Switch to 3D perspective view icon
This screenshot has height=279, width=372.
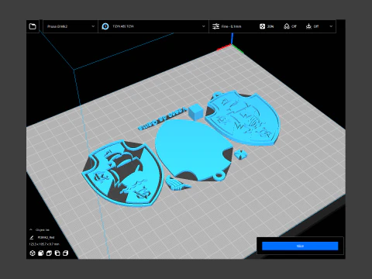click(x=33, y=253)
